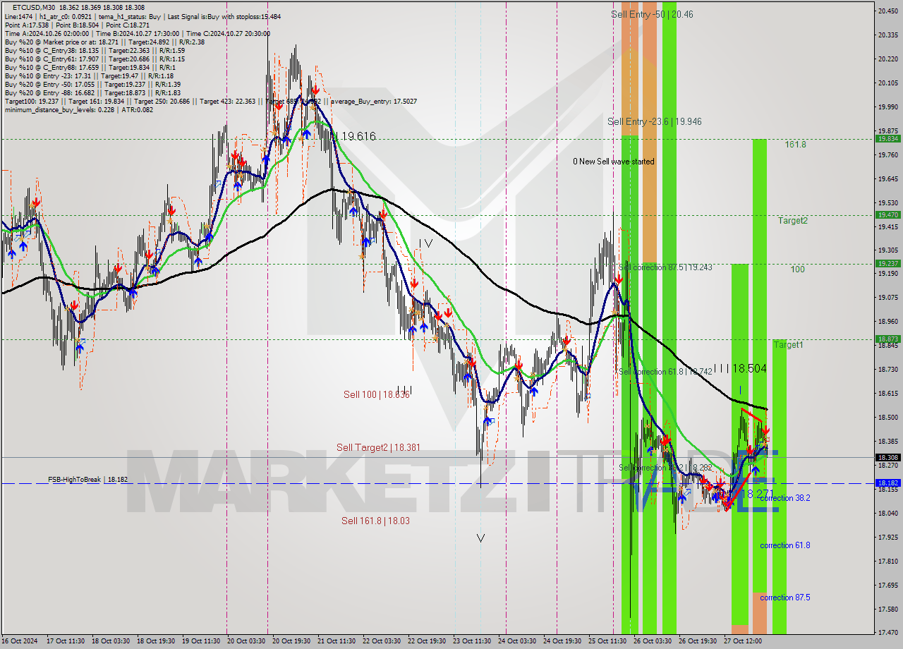Click '16 Oct 2024' on time axis
Screen dimensions: 903x649
click(20, 641)
